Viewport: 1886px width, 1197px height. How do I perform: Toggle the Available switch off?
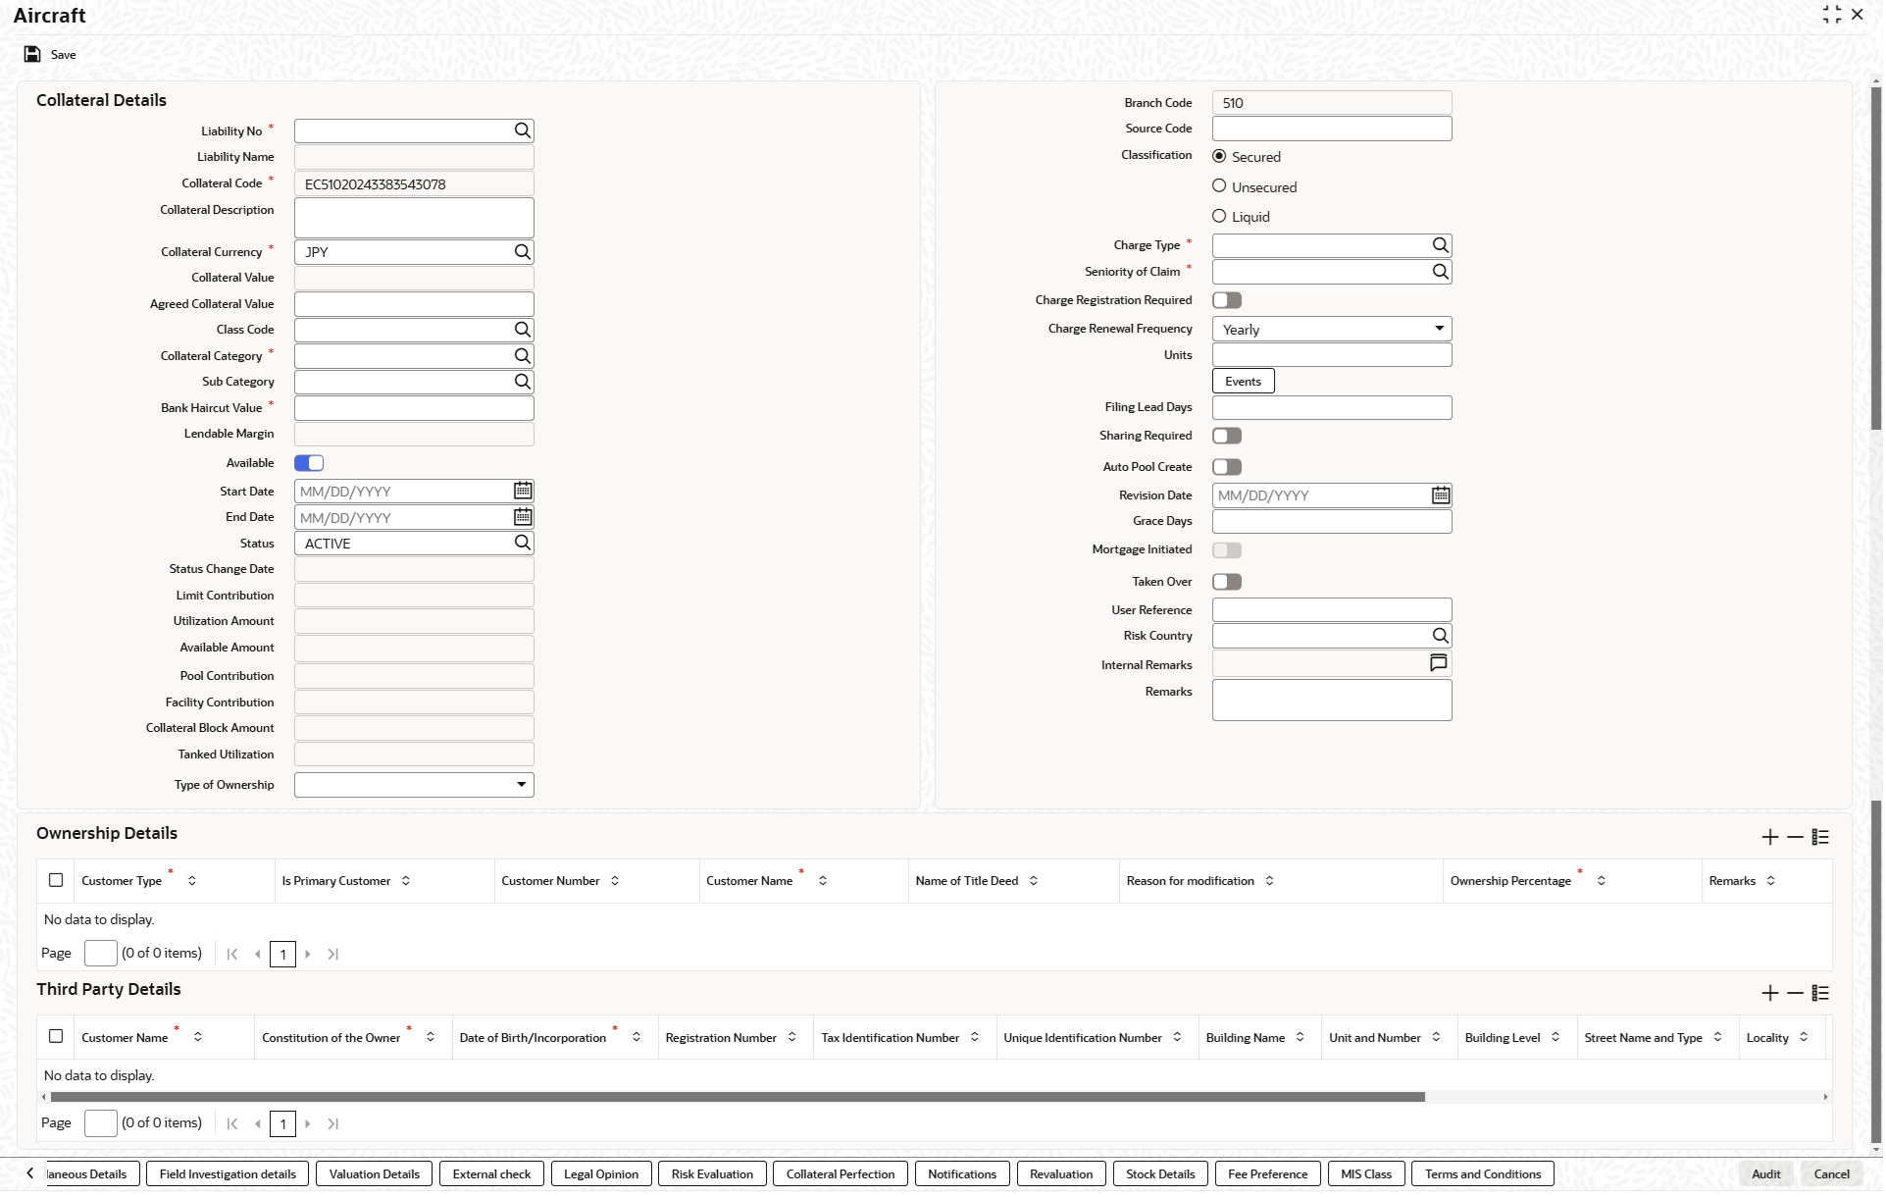[x=309, y=464]
